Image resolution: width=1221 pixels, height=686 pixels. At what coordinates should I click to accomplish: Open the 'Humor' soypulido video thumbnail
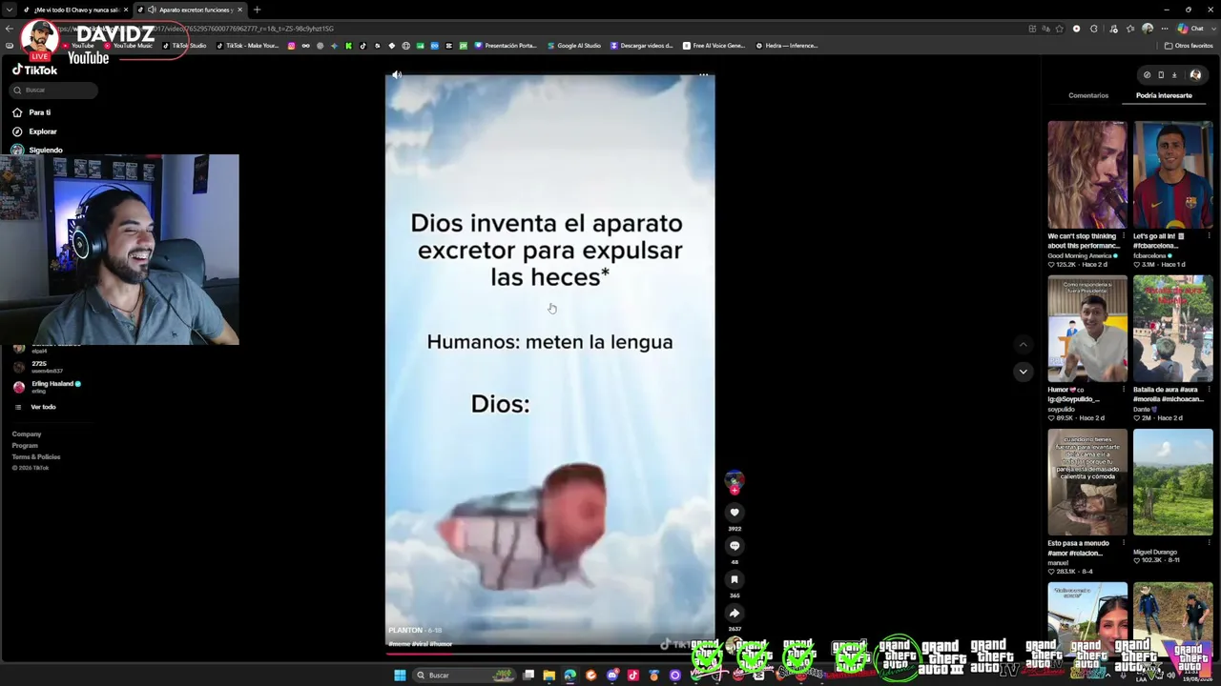pyautogui.click(x=1086, y=329)
